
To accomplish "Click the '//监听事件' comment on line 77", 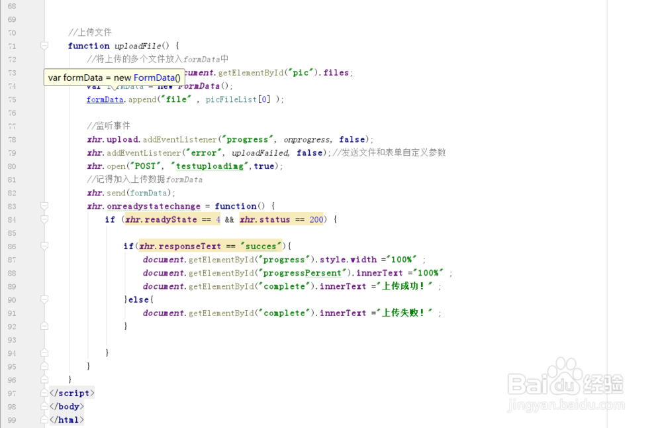I will (109, 125).
